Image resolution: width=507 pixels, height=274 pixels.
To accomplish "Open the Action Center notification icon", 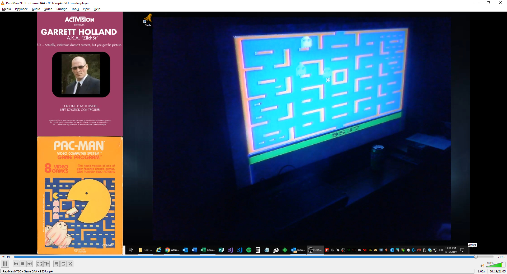I will pos(462,250).
